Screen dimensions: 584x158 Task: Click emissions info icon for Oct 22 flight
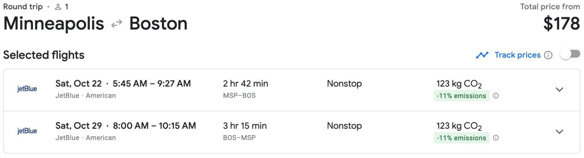(x=496, y=96)
